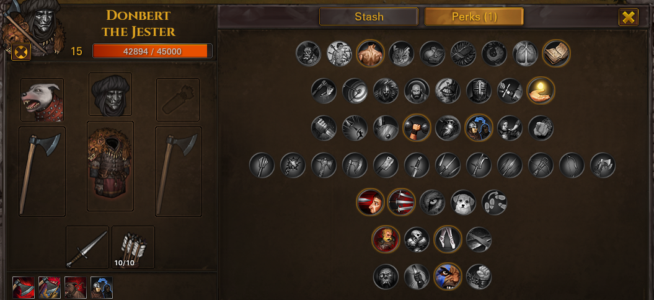The image size is (654, 300).
Task: Select the bow mastery perk icon
Action: coord(572,165)
